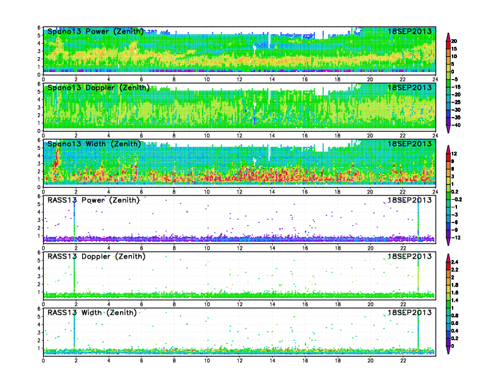Click the "0.6" label on the bottom colorbar
The width and height of the screenshot is (500, 387).
pyautogui.click(x=455, y=323)
